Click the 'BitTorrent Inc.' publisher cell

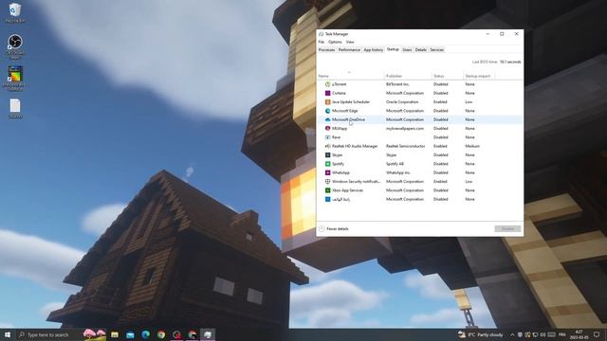click(x=397, y=84)
